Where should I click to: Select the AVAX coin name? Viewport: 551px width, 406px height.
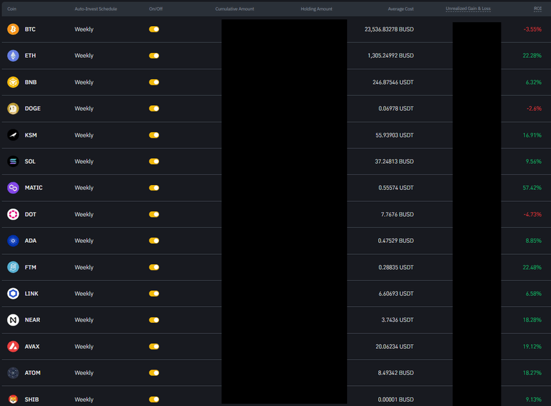(32, 346)
